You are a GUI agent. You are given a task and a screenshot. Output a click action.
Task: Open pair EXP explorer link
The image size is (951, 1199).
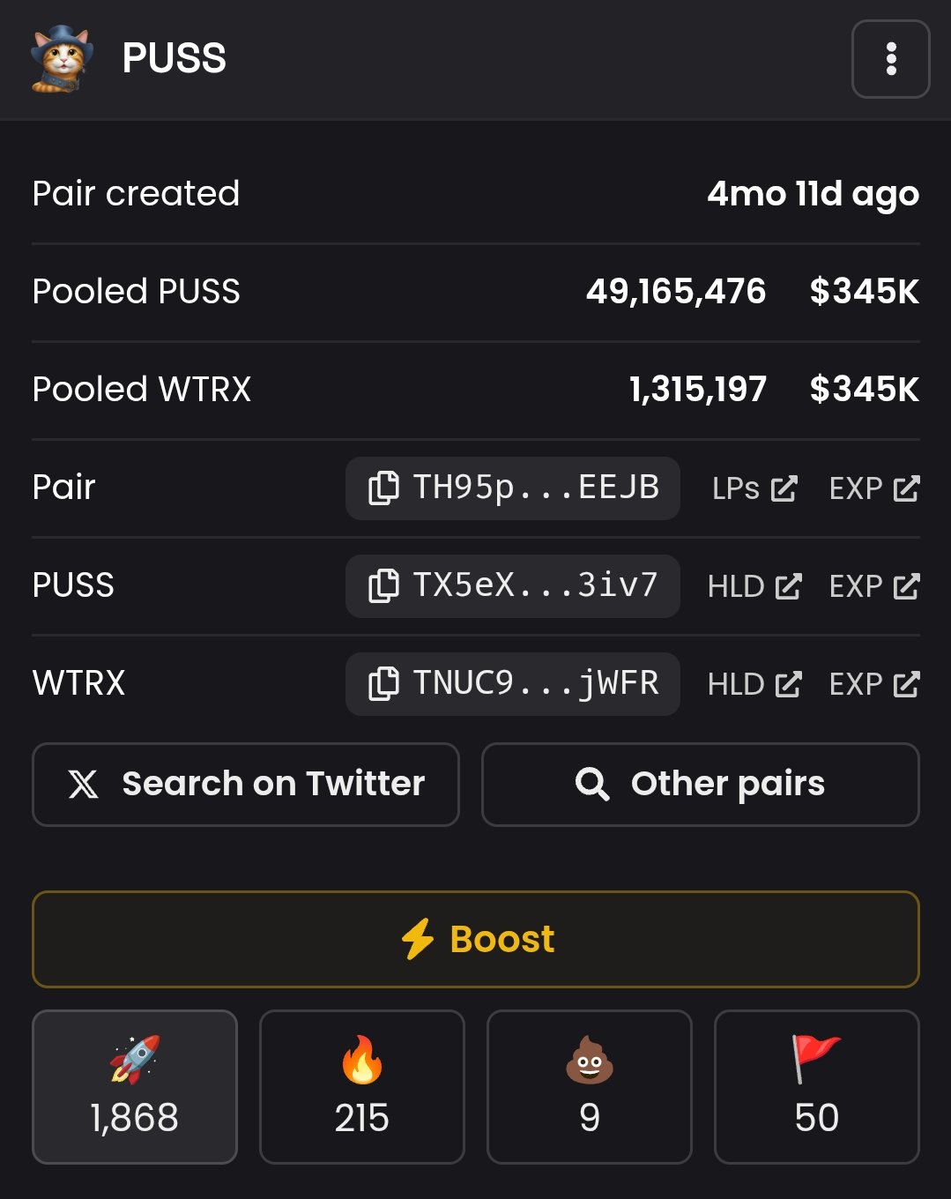874,488
